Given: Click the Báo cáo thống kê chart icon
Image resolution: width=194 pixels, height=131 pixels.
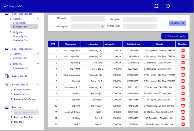Looking at the screenshot, I should [x=7, y=85].
